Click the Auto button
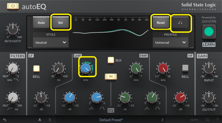 41,23
